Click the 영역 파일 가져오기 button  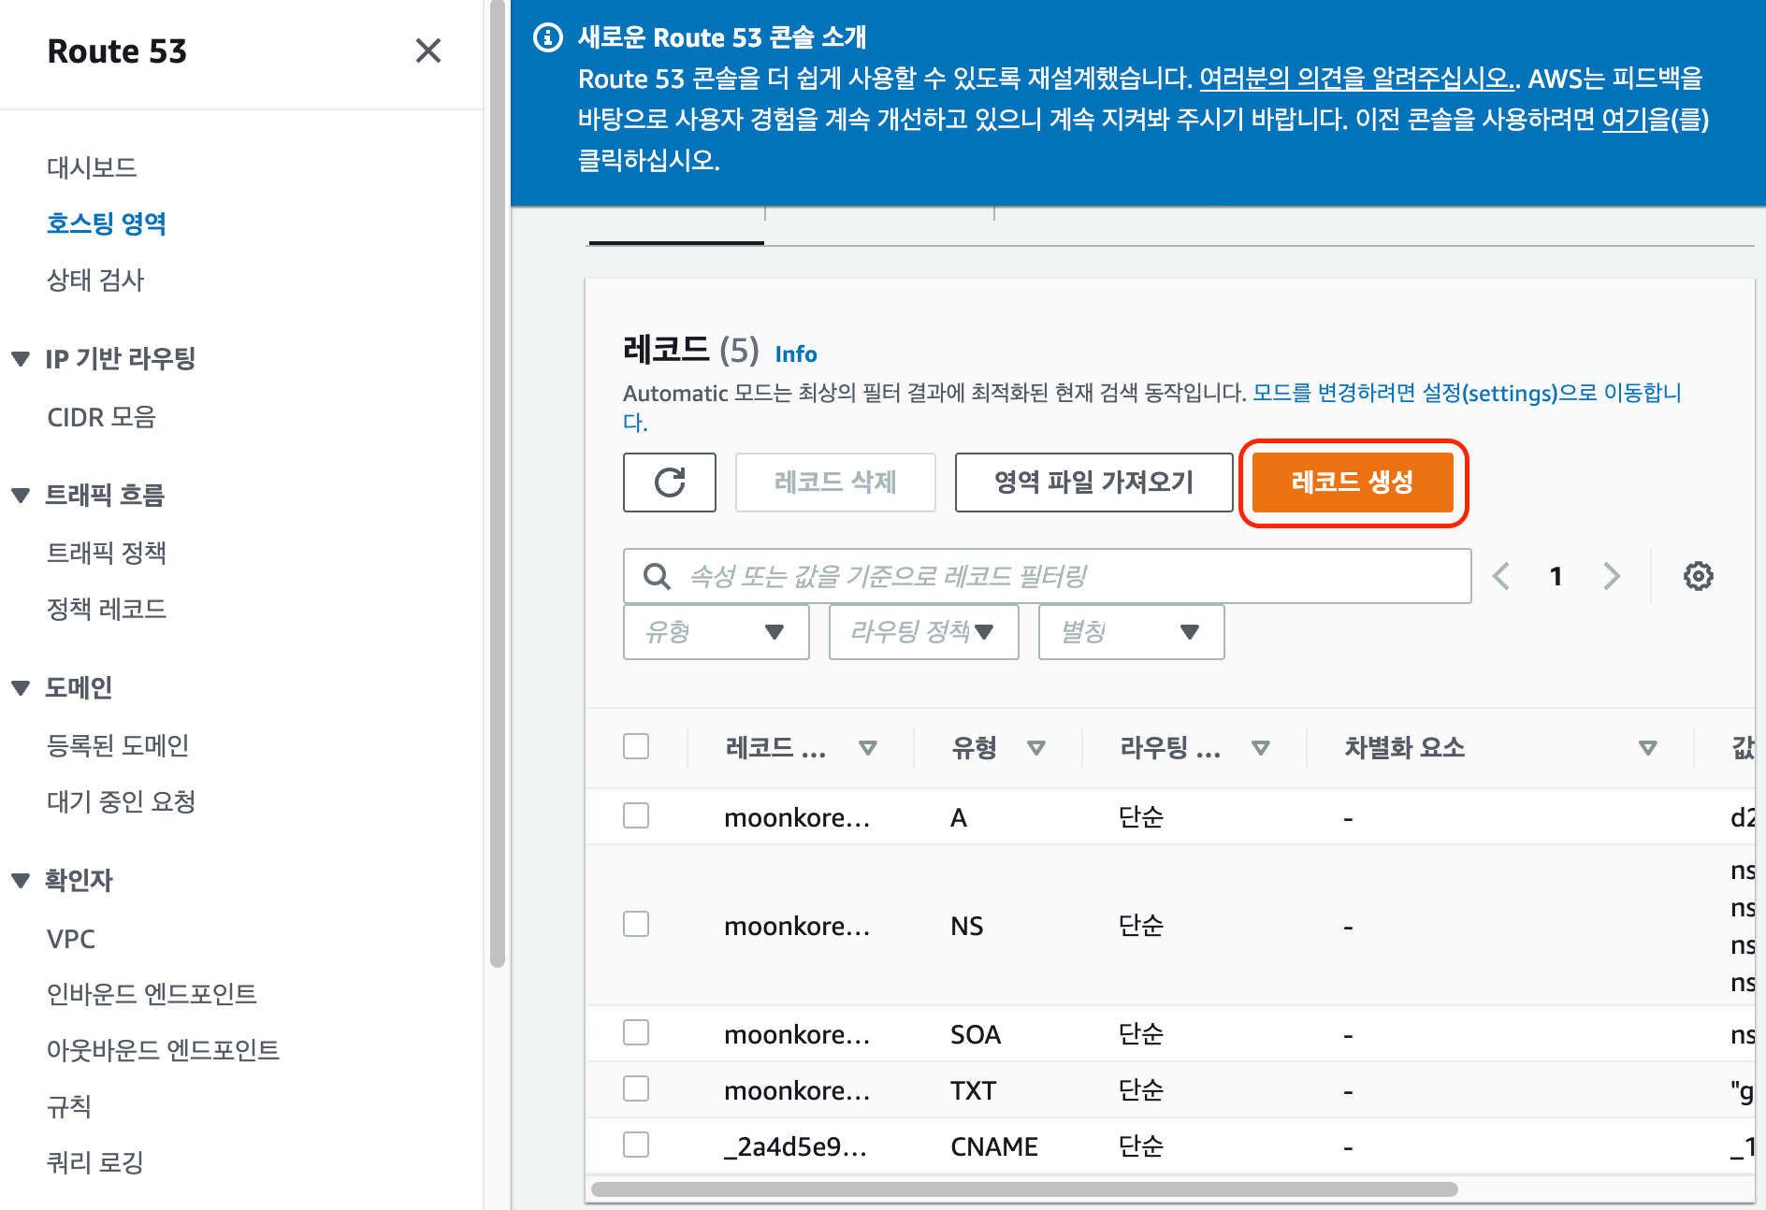[1093, 483]
